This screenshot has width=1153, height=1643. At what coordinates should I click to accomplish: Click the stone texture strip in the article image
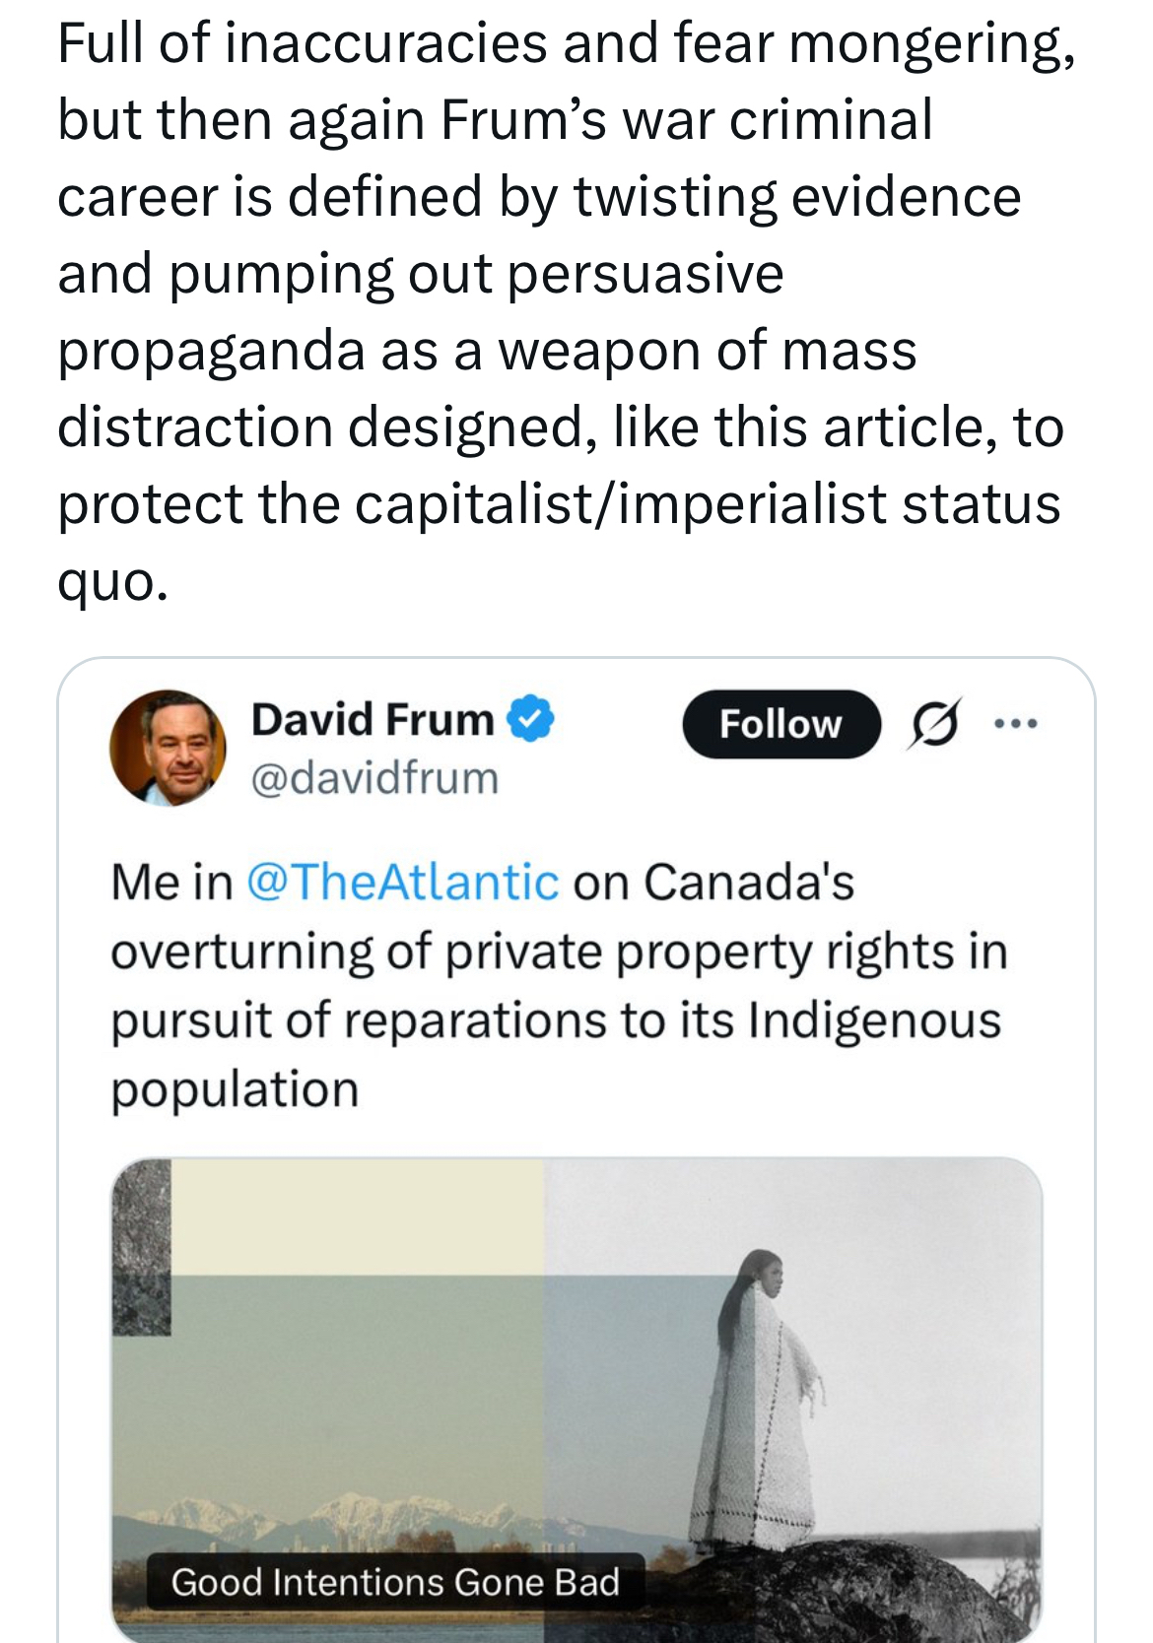click(141, 1246)
